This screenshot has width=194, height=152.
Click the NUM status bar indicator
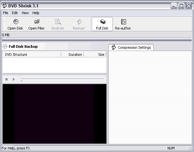pos(171,148)
